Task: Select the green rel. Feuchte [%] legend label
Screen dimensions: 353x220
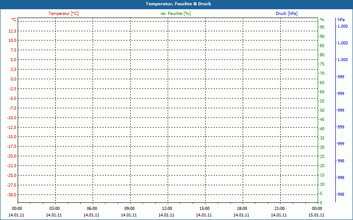Action: click(x=176, y=14)
